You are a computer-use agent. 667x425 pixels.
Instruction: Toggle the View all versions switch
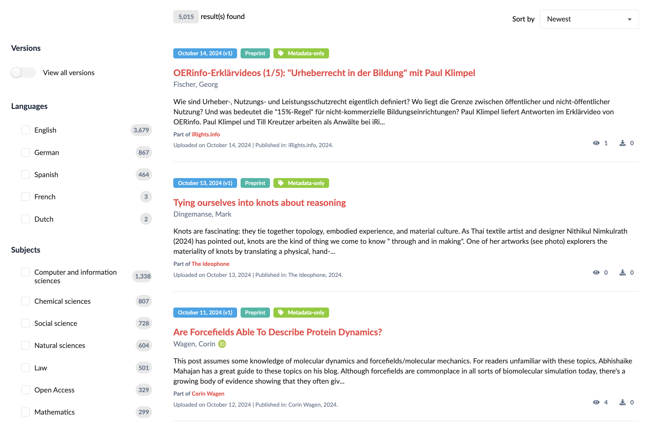pos(23,73)
